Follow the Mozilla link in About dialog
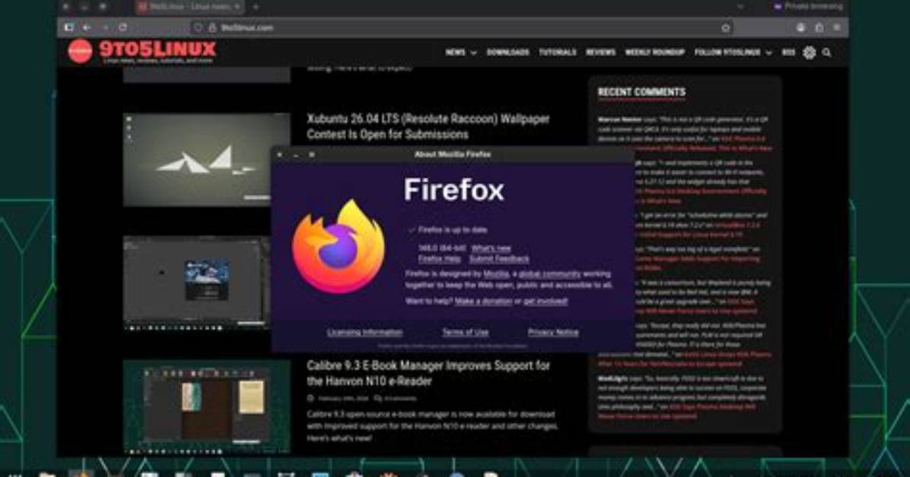This screenshot has height=477, width=910. pos(496,273)
